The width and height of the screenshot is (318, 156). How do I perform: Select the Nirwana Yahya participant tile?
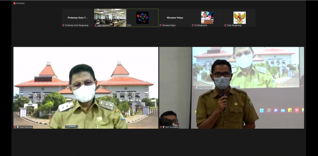pyautogui.click(x=175, y=18)
